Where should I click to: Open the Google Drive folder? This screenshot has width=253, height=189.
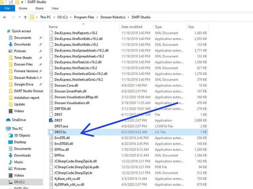pos(24,84)
